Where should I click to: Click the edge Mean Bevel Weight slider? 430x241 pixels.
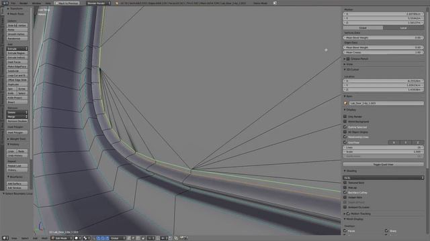tap(383, 48)
